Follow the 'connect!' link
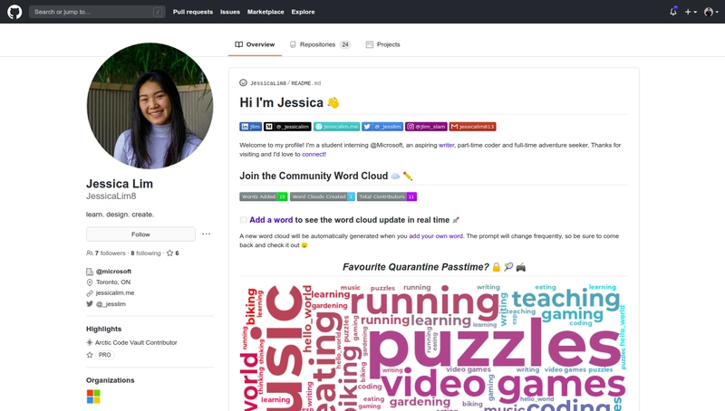725x411 pixels. 314,154
